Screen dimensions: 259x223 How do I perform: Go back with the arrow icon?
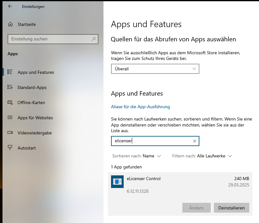tap(10, 6)
